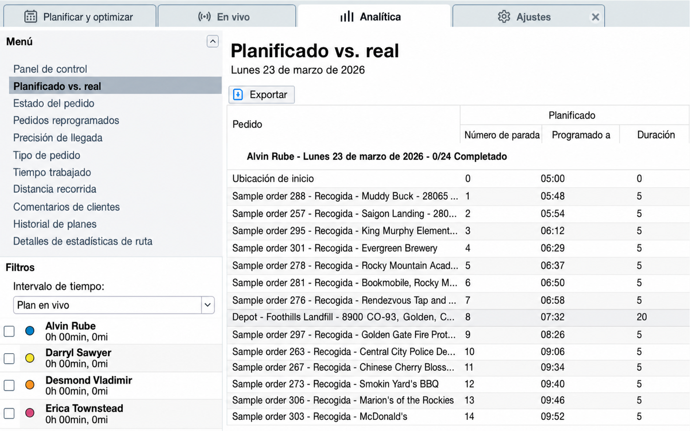Open Detalles de estadísticas de ruta

click(83, 241)
